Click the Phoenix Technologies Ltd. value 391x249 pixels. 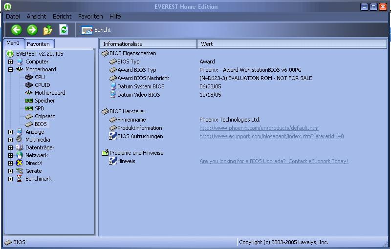pos(230,120)
